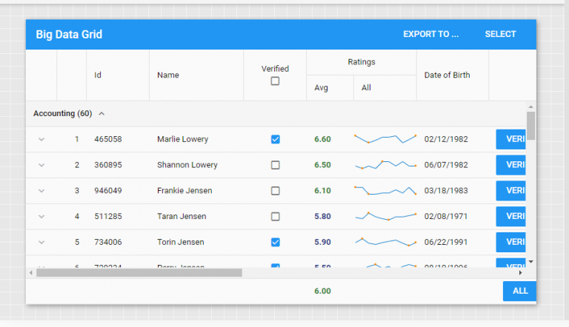Screen dimensions: 569x327
Task: Check Verified box for Shannon Lowery
Action: pos(276,165)
